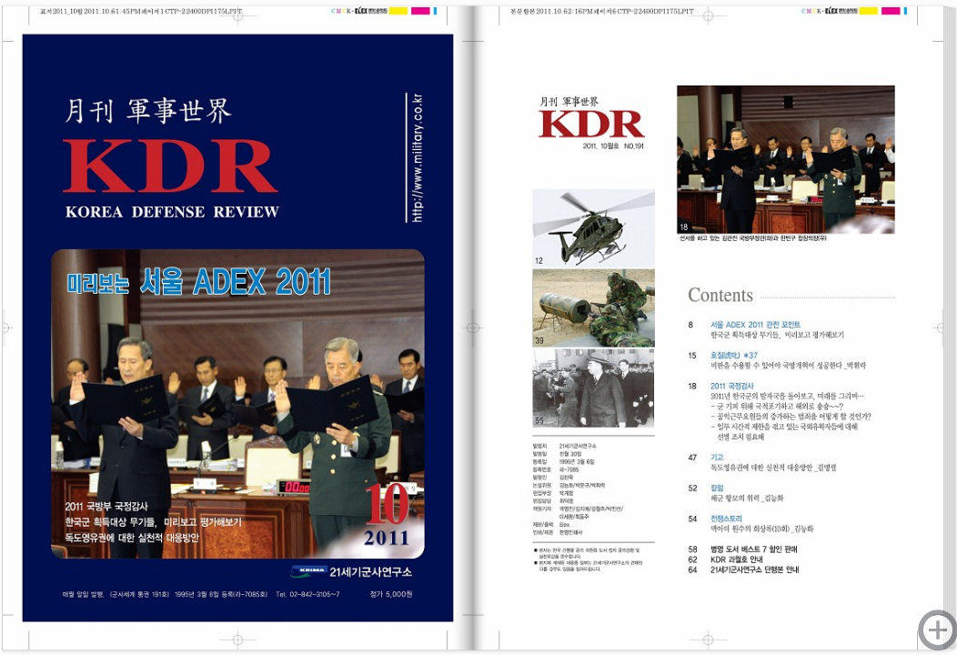Click the black-and-white photo labeled 55
Screen dimensions: 957x655
point(593,388)
